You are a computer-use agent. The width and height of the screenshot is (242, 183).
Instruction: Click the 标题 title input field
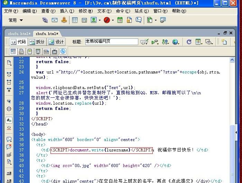(x=112, y=42)
